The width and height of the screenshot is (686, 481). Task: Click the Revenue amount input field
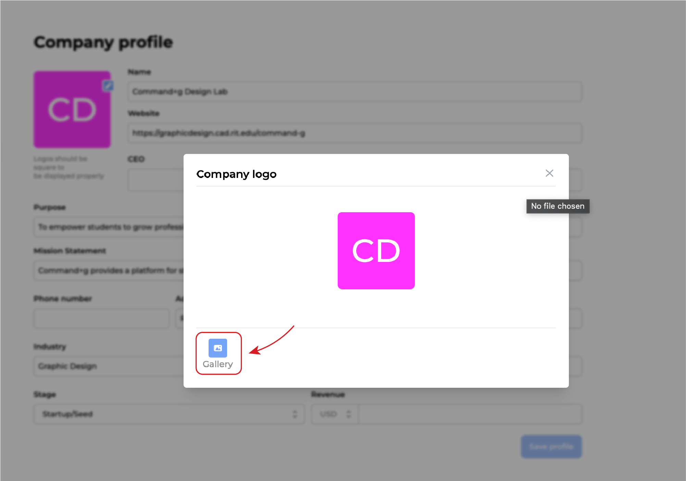[470, 414]
